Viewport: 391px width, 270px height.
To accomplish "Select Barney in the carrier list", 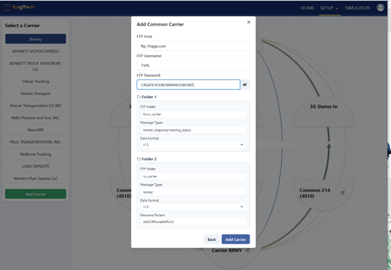I will coord(35,39).
